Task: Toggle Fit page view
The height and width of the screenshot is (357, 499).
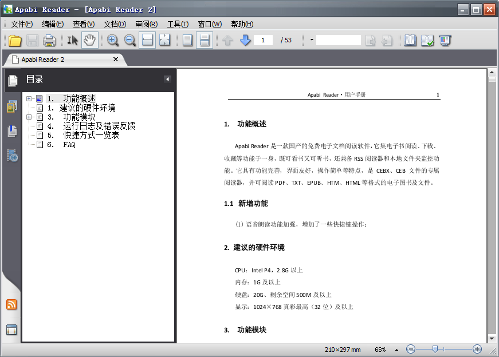Action: [x=164, y=41]
